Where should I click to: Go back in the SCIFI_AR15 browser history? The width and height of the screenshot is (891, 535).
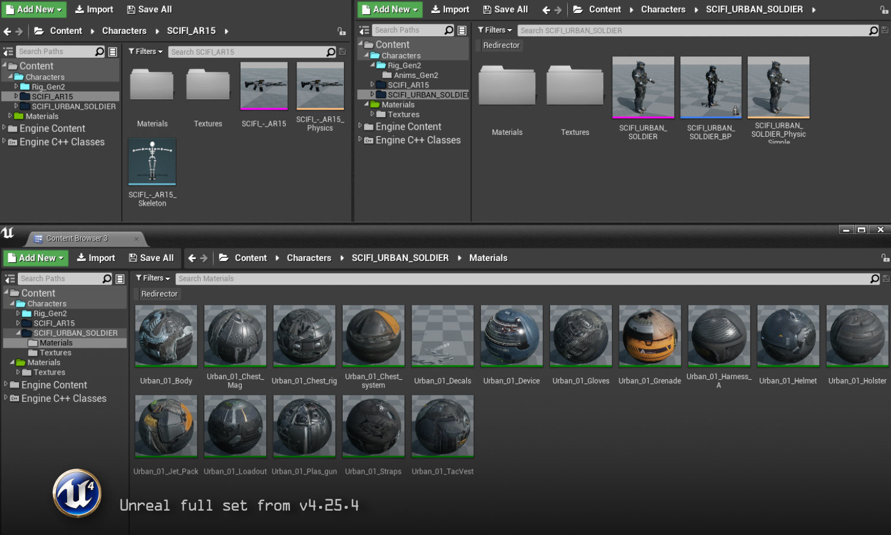7,32
